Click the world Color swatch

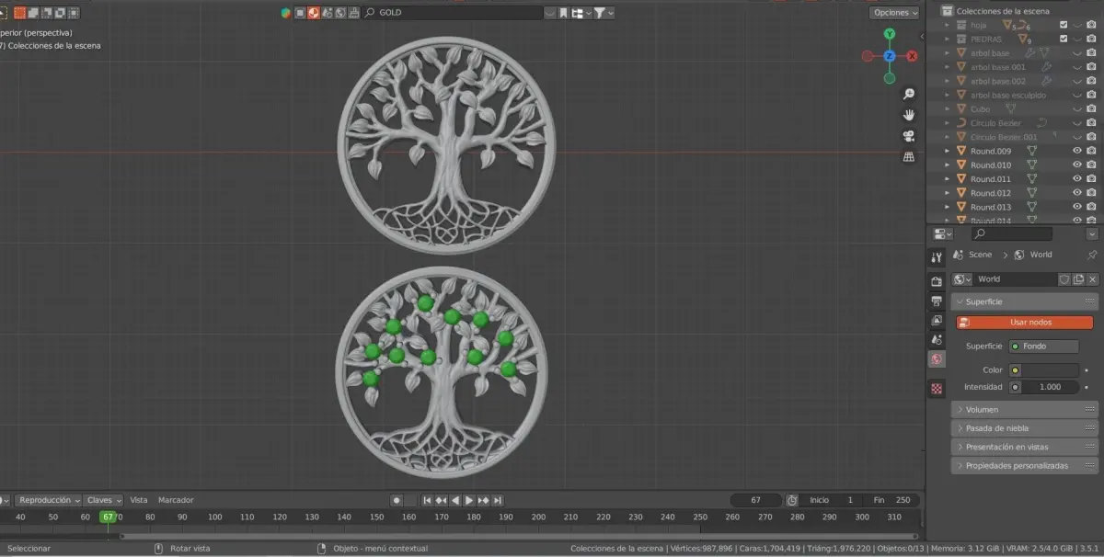tap(1050, 370)
